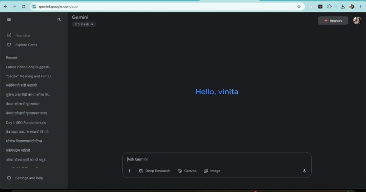366x192 pixels.
Task: Open chat "मुकेश अंबानींची कॅम्पा कोला पे..."
Action: click(28, 95)
